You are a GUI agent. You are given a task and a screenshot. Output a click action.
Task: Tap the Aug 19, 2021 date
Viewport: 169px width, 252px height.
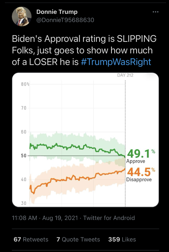(x=60, y=218)
